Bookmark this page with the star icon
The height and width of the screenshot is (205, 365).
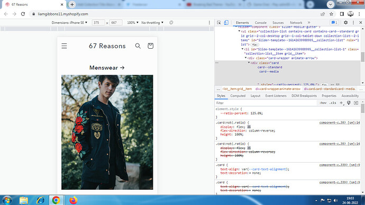[331, 14]
